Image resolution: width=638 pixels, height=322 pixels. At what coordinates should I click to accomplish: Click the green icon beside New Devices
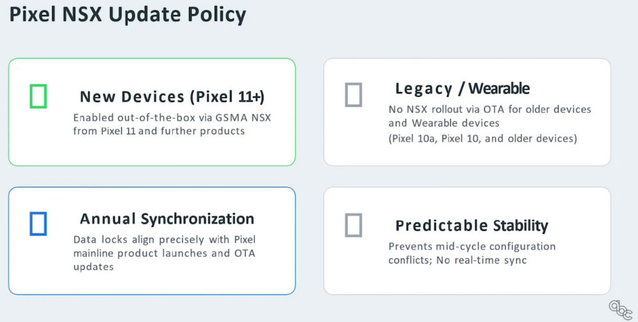click(x=38, y=96)
